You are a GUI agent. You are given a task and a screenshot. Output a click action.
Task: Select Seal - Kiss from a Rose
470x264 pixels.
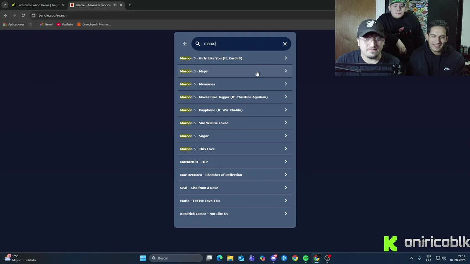tap(235, 188)
